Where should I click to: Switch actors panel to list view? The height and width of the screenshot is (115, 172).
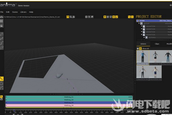[138, 49]
